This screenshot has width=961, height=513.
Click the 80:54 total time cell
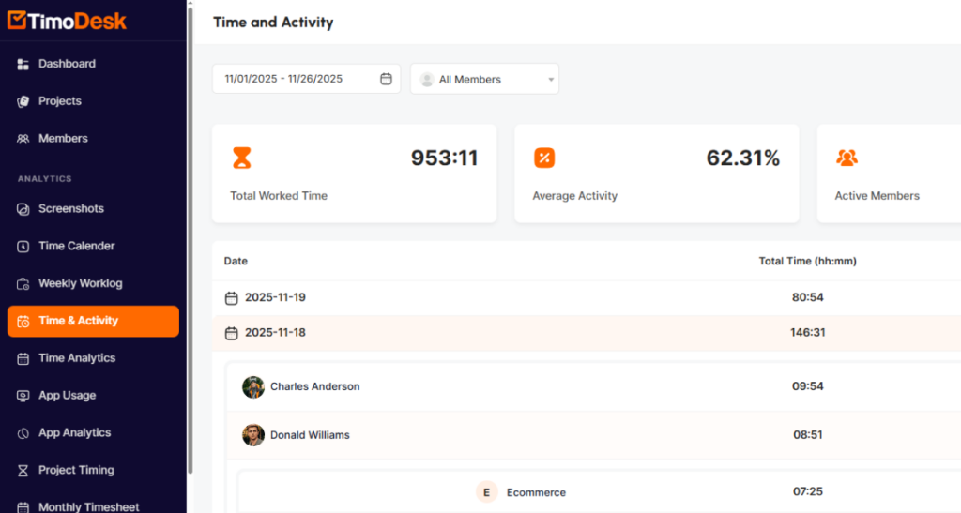[808, 297]
